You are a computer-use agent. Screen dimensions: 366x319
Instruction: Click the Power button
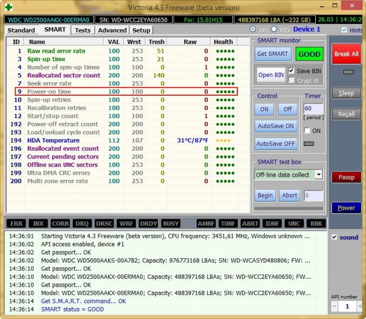click(346, 208)
